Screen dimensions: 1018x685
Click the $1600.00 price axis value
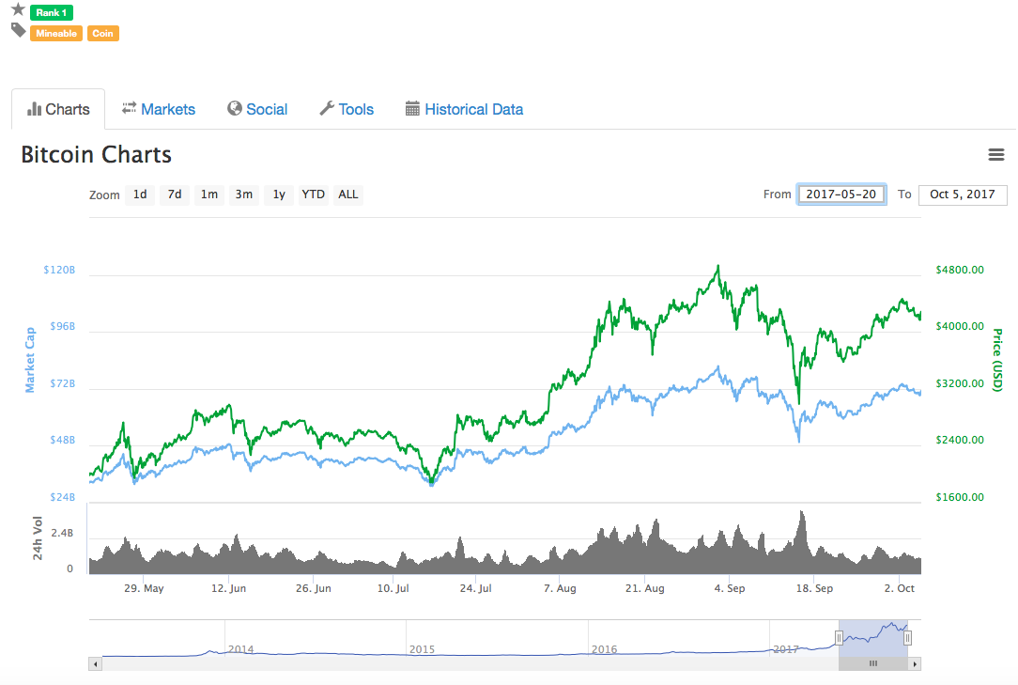coord(960,497)
